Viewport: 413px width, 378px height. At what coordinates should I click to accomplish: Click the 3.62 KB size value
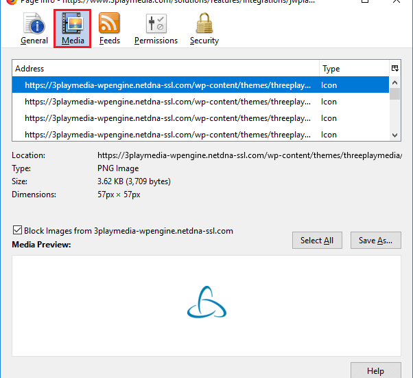point(134,181)
